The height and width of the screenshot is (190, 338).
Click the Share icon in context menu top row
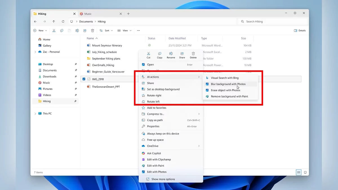pyautogui.click(x=182, y=55)
